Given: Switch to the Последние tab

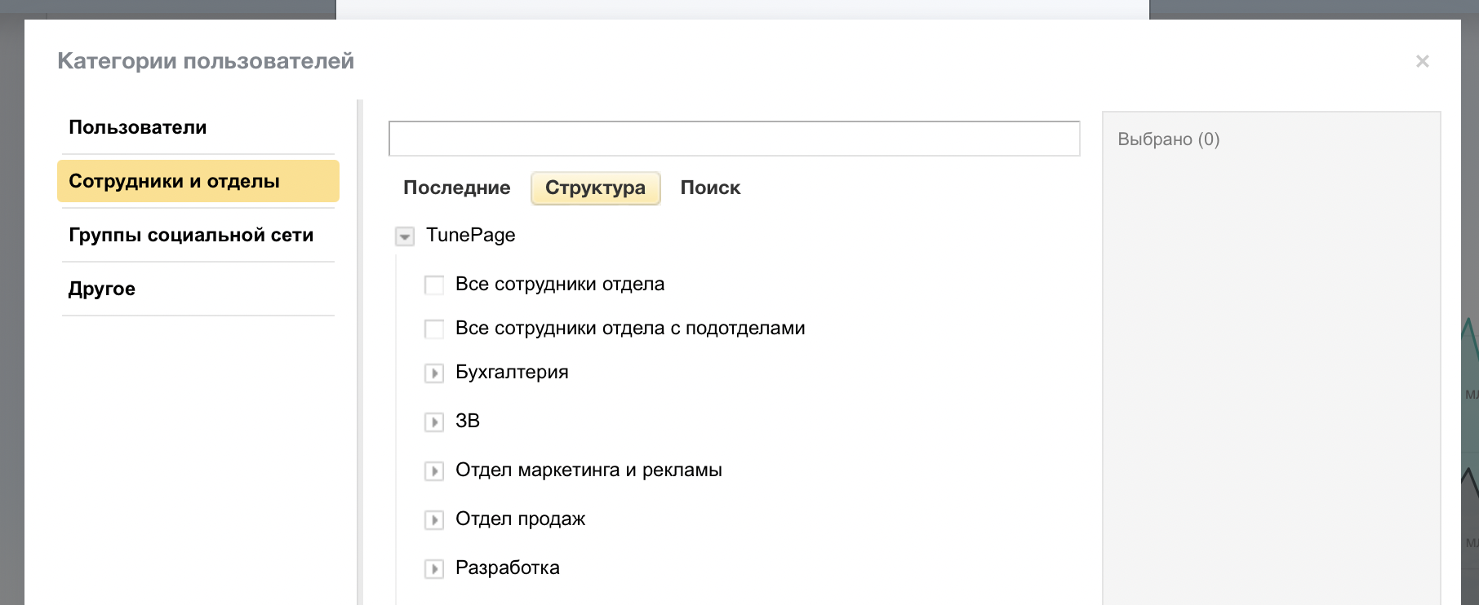Looking at the screenshot, I should coord(456,188).
